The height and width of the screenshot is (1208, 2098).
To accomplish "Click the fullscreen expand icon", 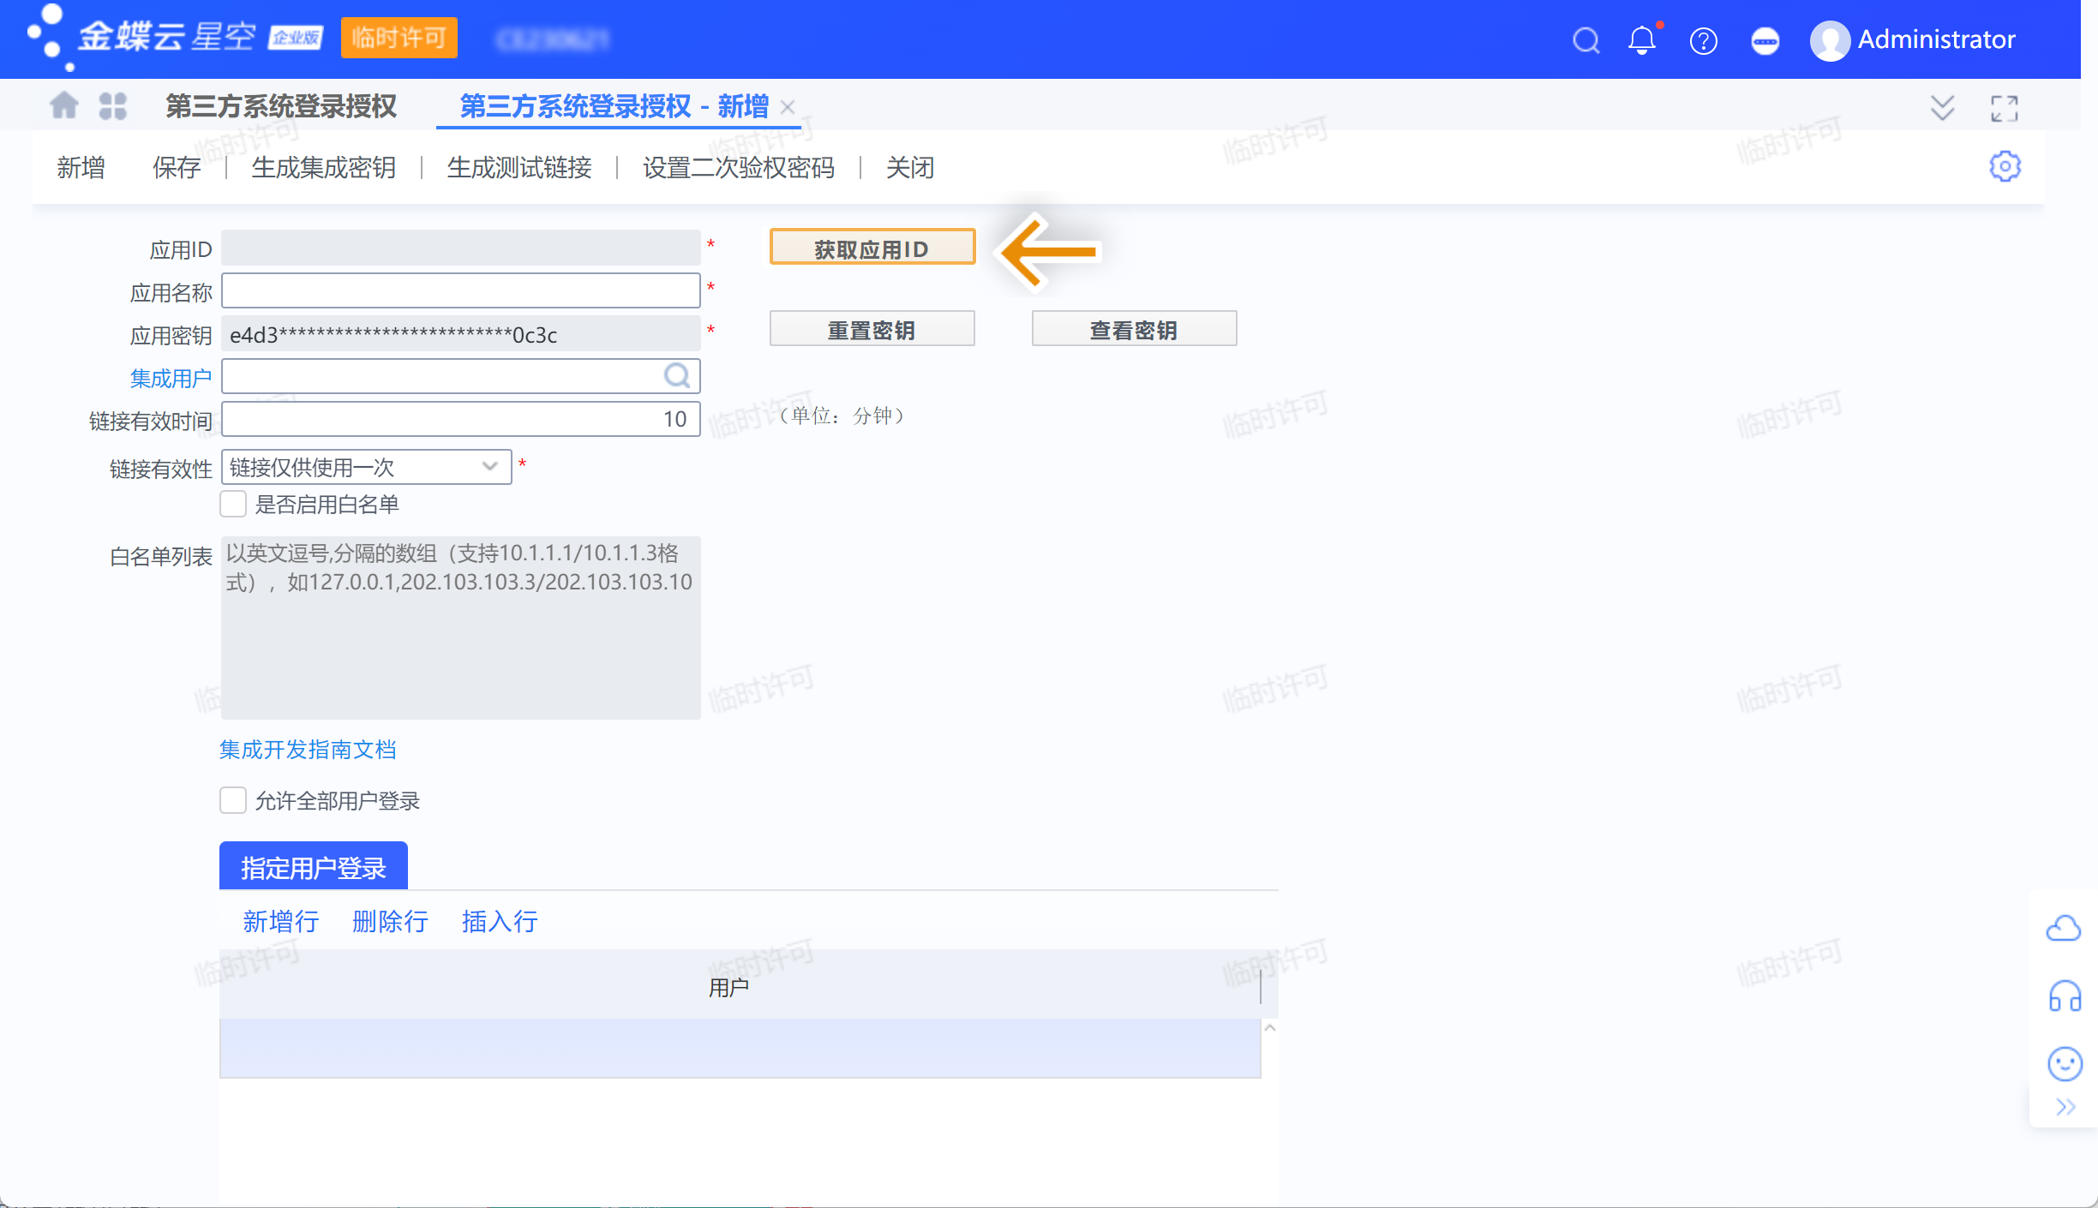I will [2004, 108].
